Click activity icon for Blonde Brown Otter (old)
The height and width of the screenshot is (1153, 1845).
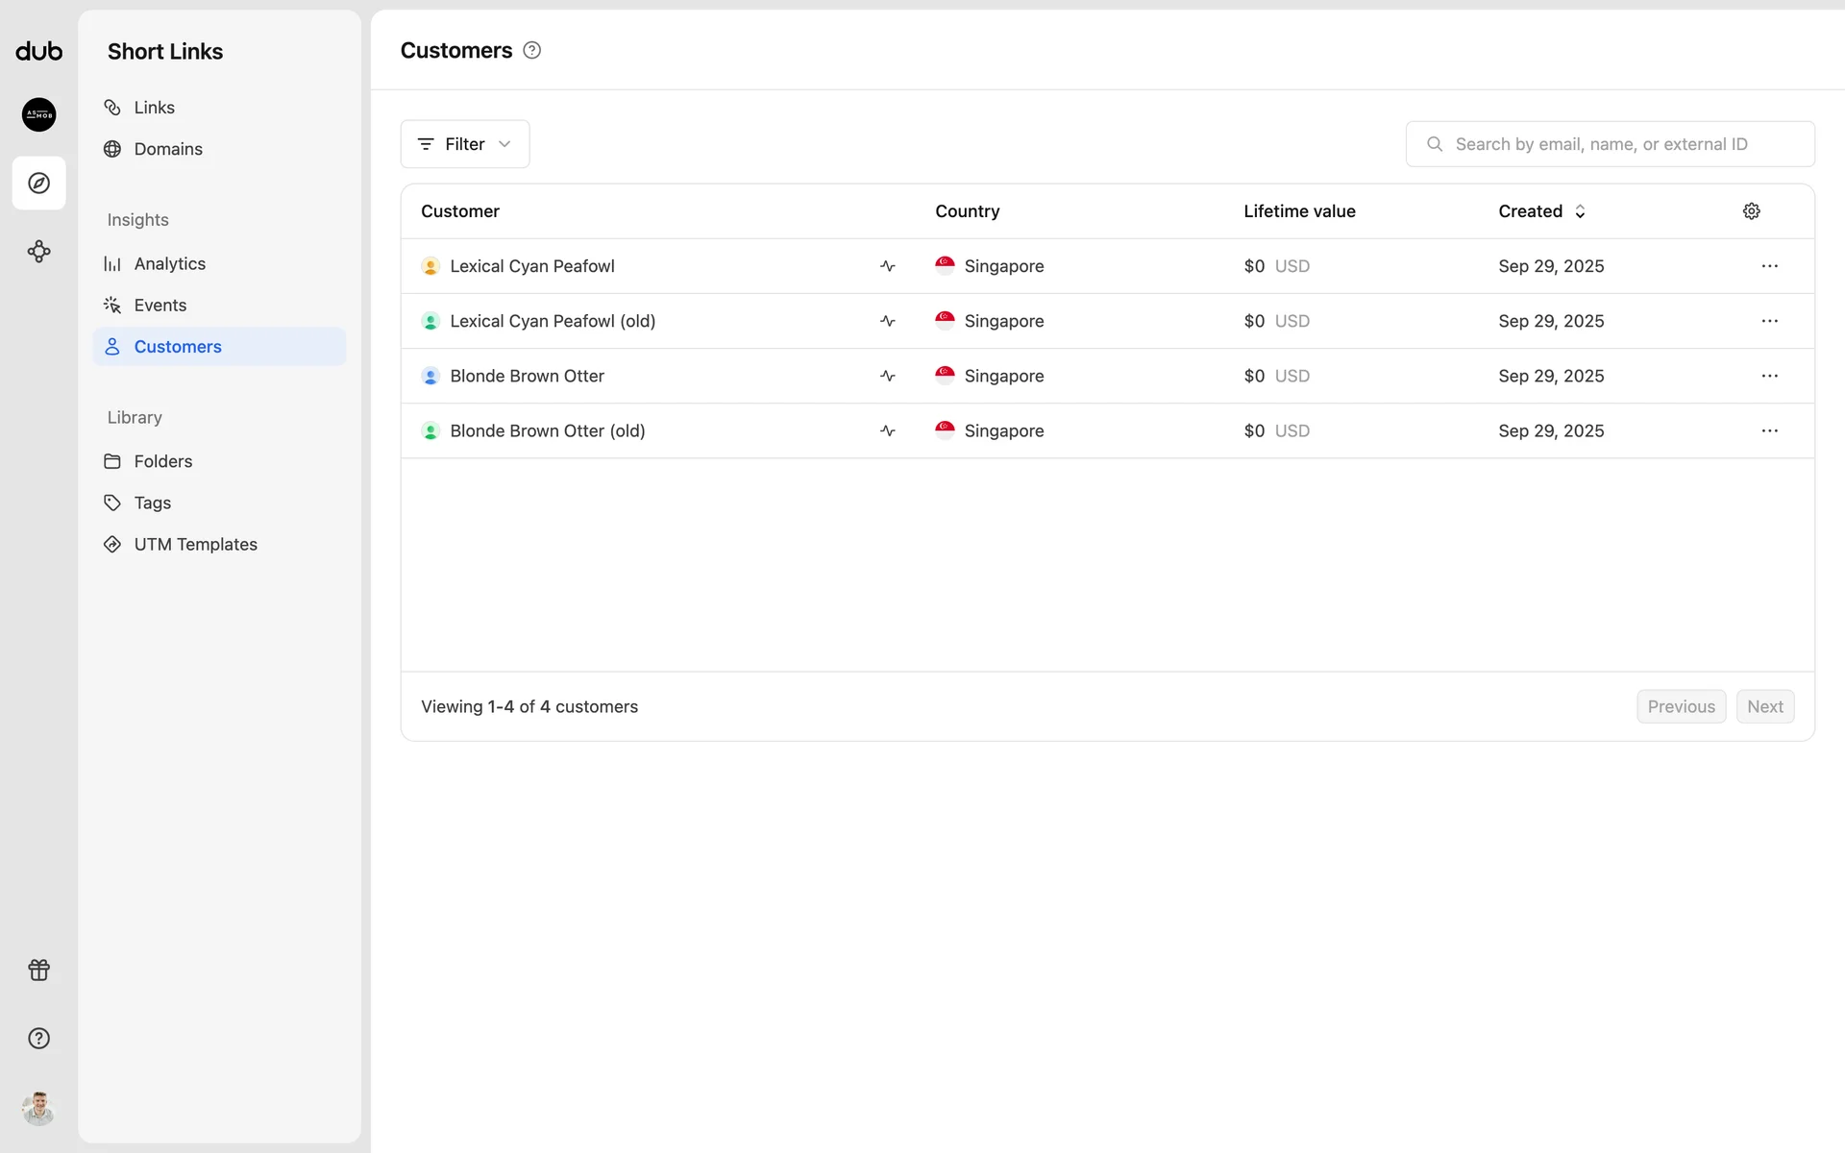887,431
